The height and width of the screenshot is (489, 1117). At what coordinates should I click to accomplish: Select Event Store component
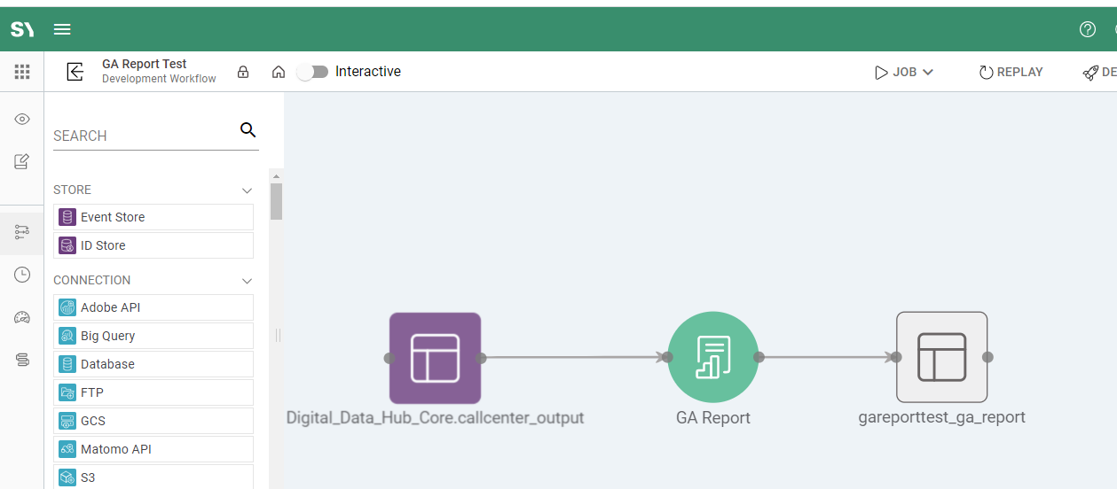(153, 217)
